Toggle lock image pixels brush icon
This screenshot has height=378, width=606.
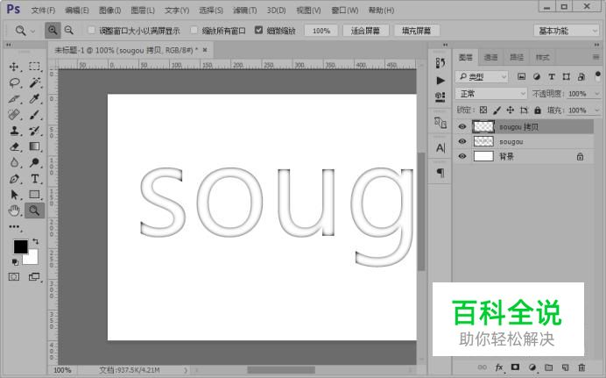click(497, 111)
